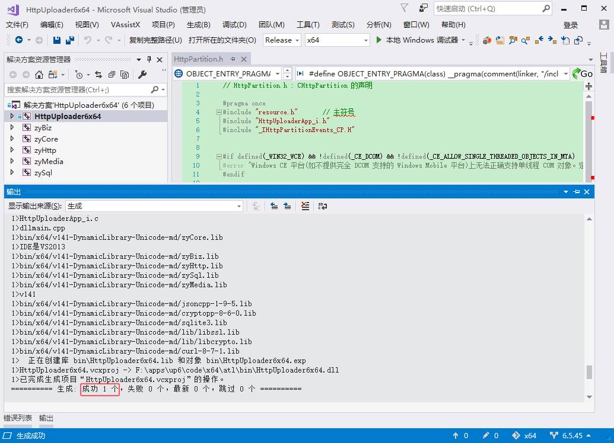Screen dimensions: 614x443
Task: Open the 生成(B) build menu
Action: coord(198,25)
